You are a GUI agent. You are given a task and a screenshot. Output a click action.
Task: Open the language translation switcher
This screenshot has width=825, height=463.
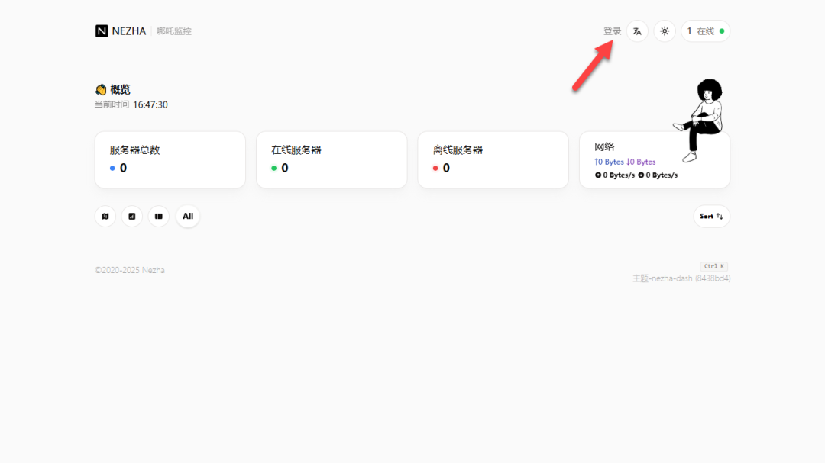pyautogui.click(x=637, y=31)
